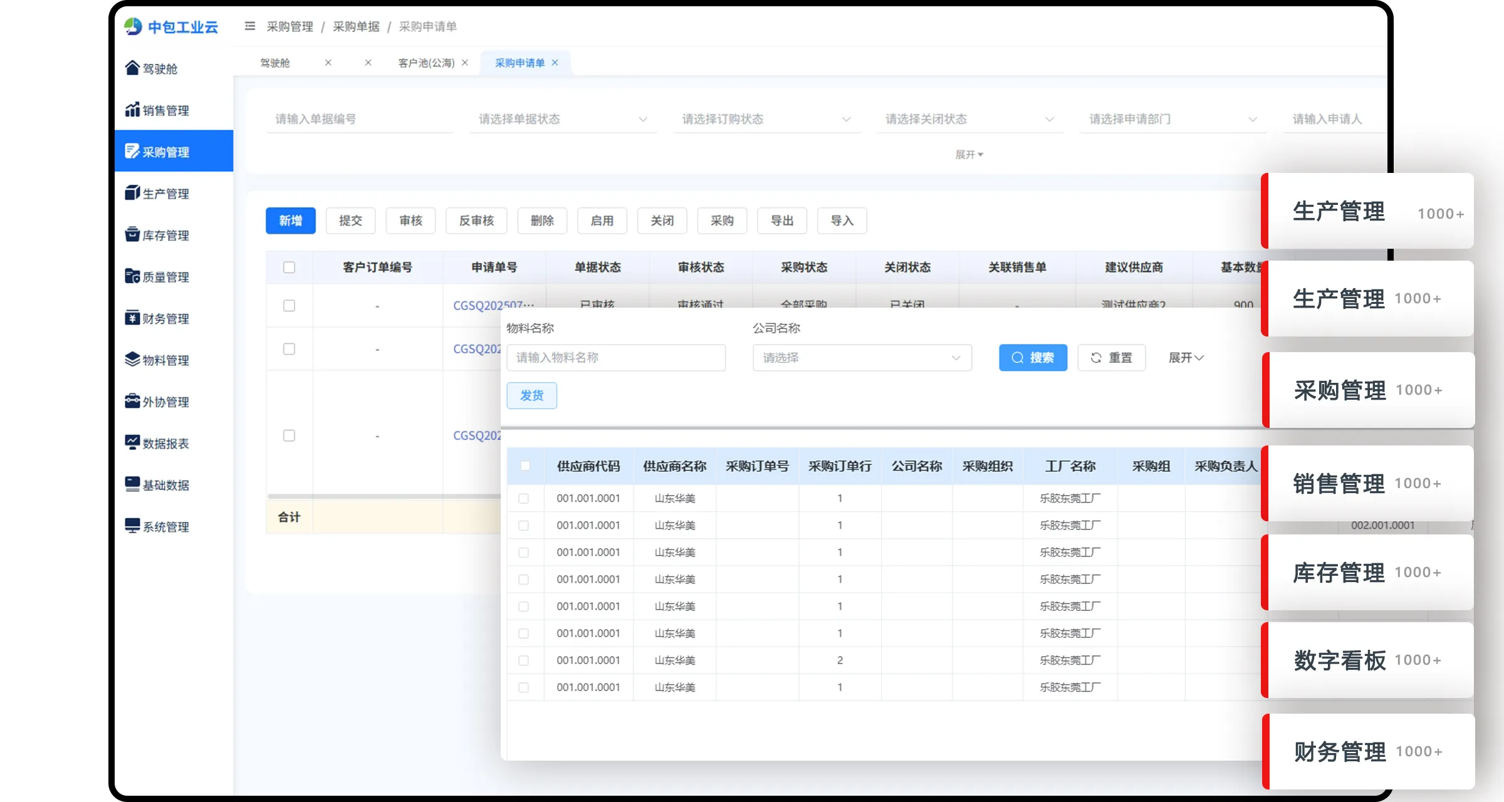Image resolution: width=1504 pixels, height=802 pixels.
Task: Click the blue 新增 button
Action: (290, 221)
